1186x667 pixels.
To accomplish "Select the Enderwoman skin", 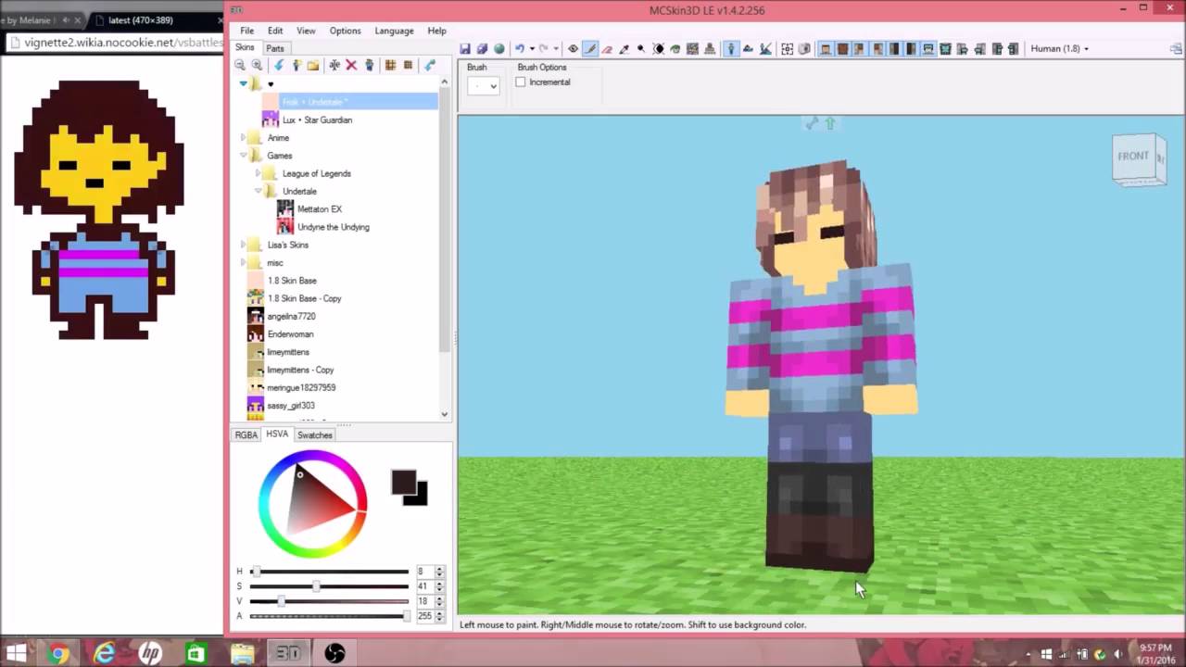I will coord(290,334).
